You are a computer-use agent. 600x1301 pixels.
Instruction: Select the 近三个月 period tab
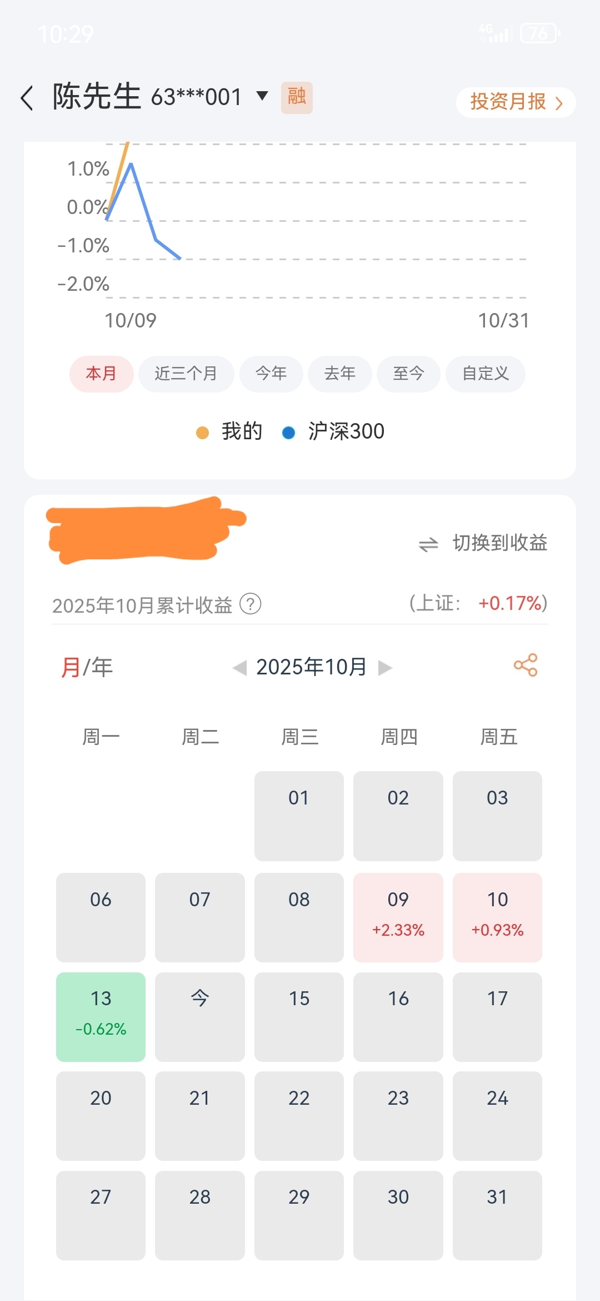pyautogui.click(x=186, y=374)
